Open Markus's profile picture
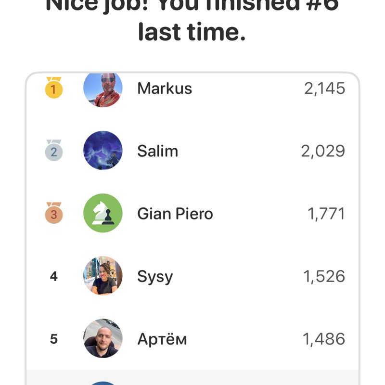 [103, 89]
